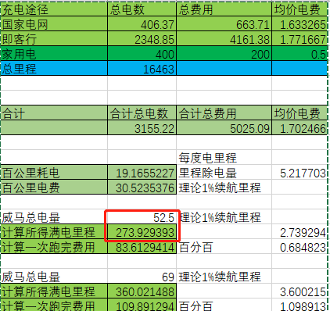Select the cell showing 52.5
Screen dimensions: 330x311
(x=142, y=217)
